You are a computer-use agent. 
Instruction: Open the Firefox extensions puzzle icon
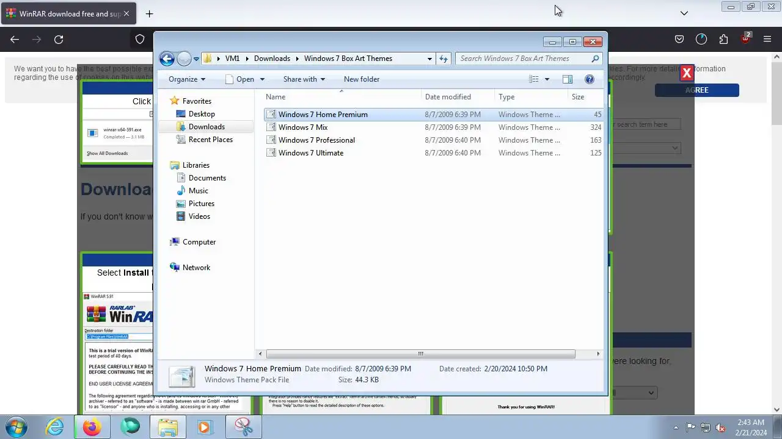click(723, 40)
